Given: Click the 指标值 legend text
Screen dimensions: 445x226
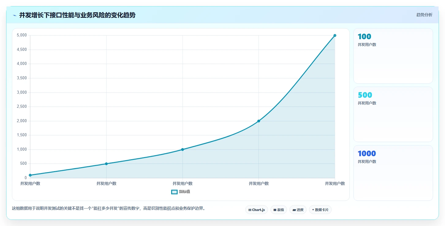Looking at the screenshot, I should pos(185,192).
